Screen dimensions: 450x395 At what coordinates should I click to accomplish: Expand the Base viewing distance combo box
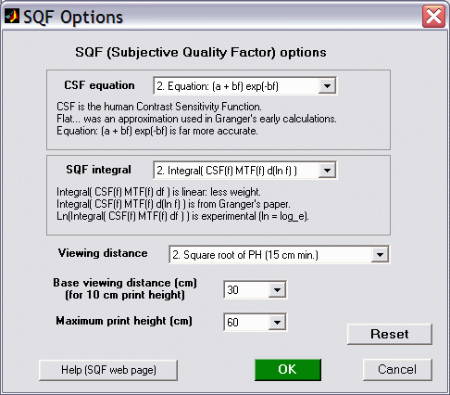click(x=255, y=290)
